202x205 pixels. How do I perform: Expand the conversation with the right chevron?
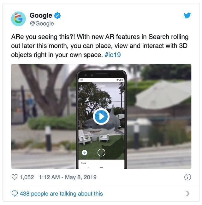point(188,194)
